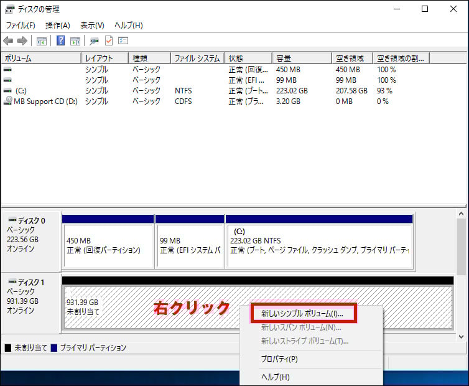Sort by the ボリューム column header

(41, 58)
